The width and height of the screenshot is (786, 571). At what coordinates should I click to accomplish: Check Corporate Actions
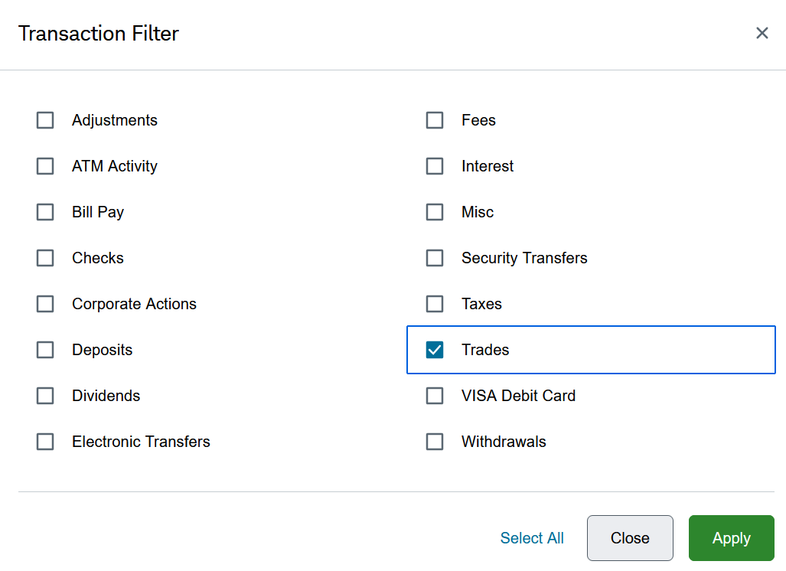[x=45, y=304]
